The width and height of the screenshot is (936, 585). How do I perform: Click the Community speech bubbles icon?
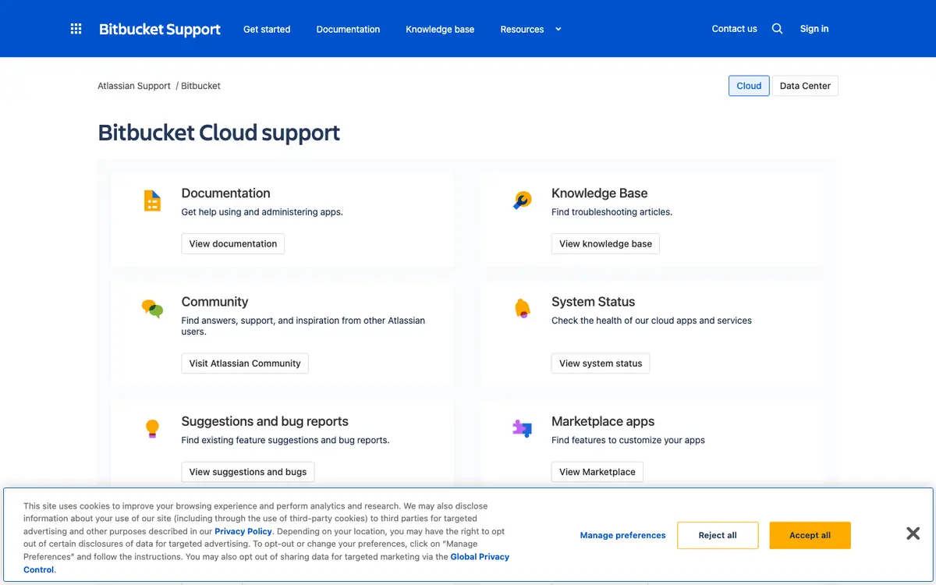coord(152,309)
